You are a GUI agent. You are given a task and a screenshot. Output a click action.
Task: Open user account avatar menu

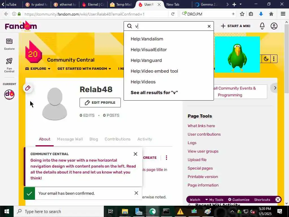274,26
